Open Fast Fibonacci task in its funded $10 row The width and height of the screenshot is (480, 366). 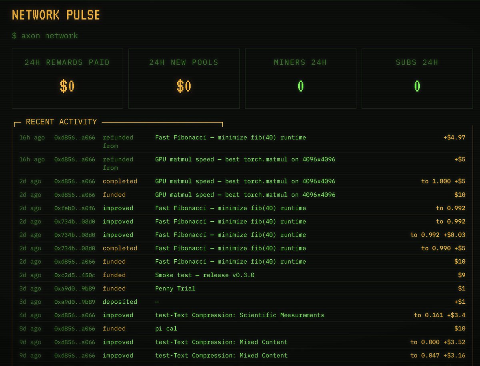230,262
